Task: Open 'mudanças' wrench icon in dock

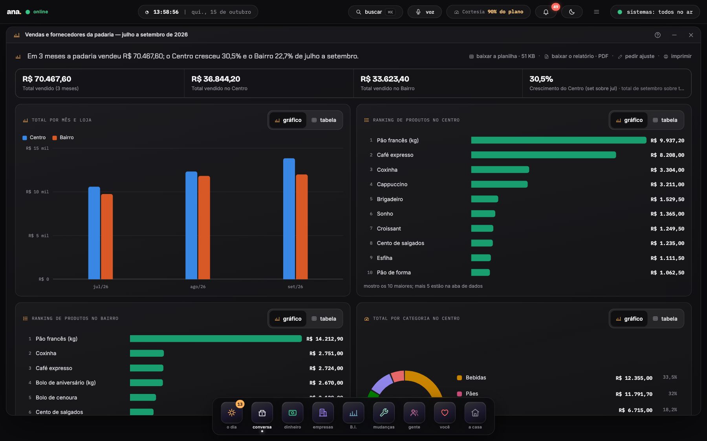Action: (x=384, y=413)
